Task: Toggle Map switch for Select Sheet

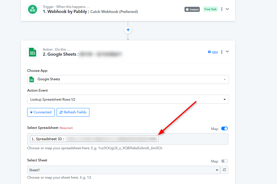Action: 225,161
